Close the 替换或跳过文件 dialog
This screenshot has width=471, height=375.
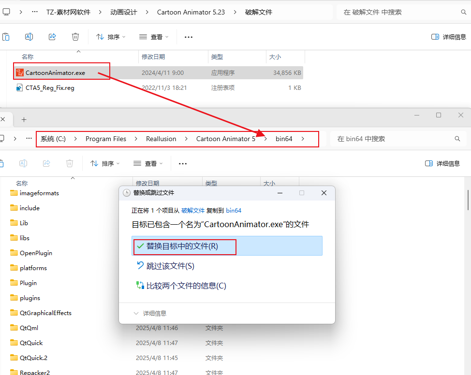[324, 193]
